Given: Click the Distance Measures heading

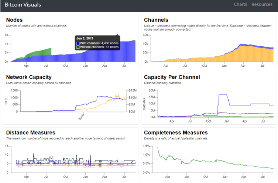Looking at the screenshot, I should (x=31, y=132).
